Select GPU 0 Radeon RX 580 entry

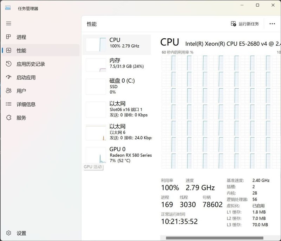[x=117, y=154]
